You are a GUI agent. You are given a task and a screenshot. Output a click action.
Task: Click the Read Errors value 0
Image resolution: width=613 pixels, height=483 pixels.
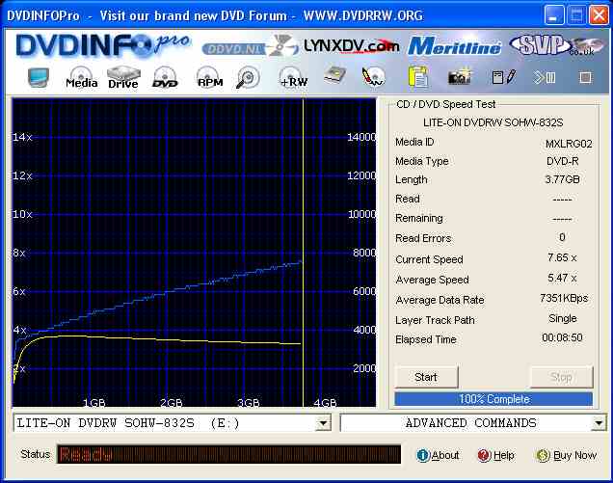pos(562,237)
